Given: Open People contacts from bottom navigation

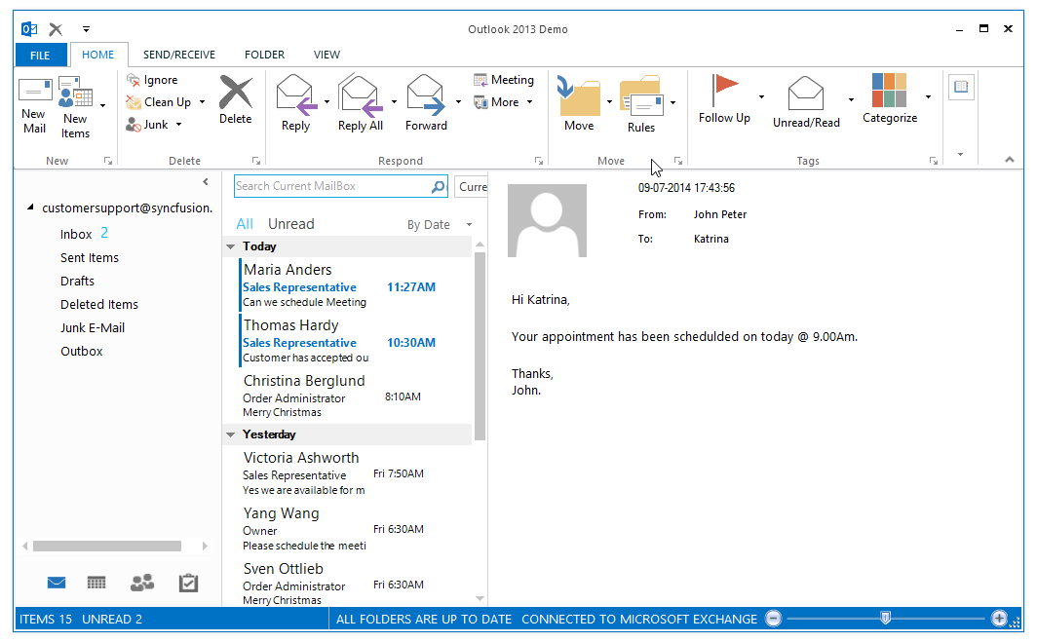Looking at the screenshot, I should pos(142,583).
